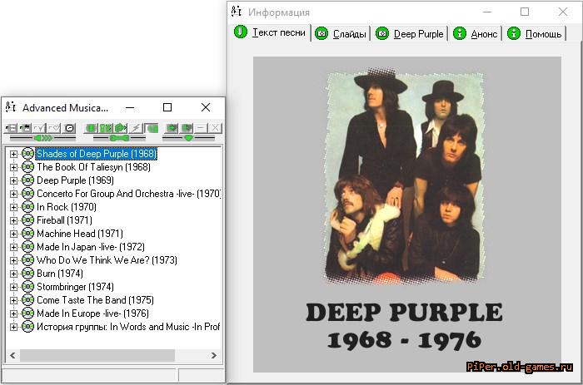The height and width of the screenshot is (385, 583).
Task: Click disc icon beside Fireball (1971)
Action: tap(27, 220)
